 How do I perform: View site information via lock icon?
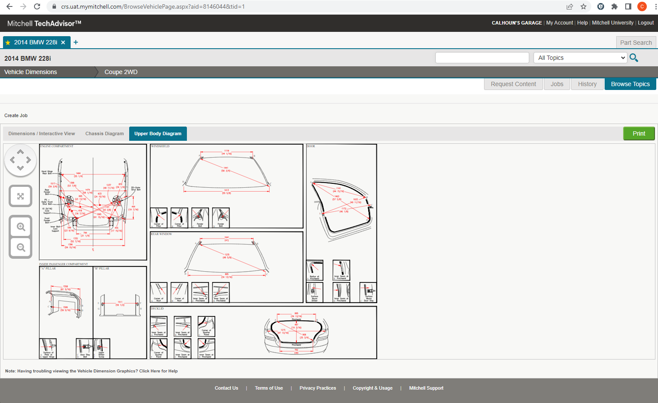(54, 6)
